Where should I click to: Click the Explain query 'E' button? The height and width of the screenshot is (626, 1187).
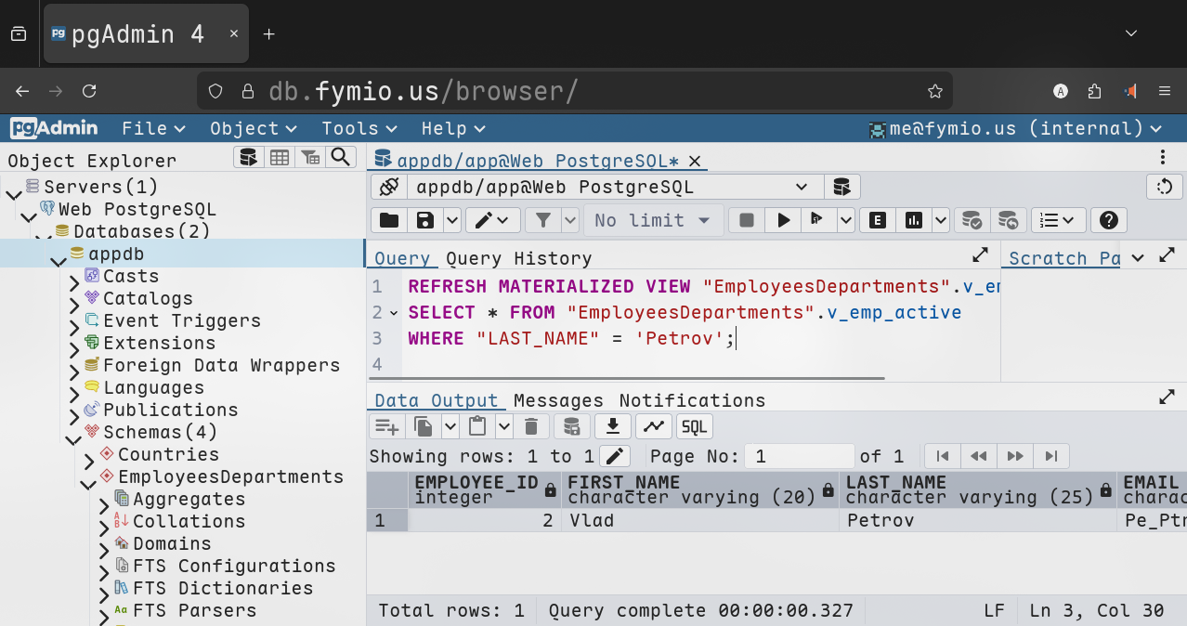[877, 220]
